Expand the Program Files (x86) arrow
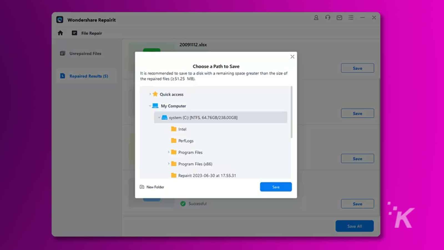Viewport: 444px width, 250px height. coord(168,164)
